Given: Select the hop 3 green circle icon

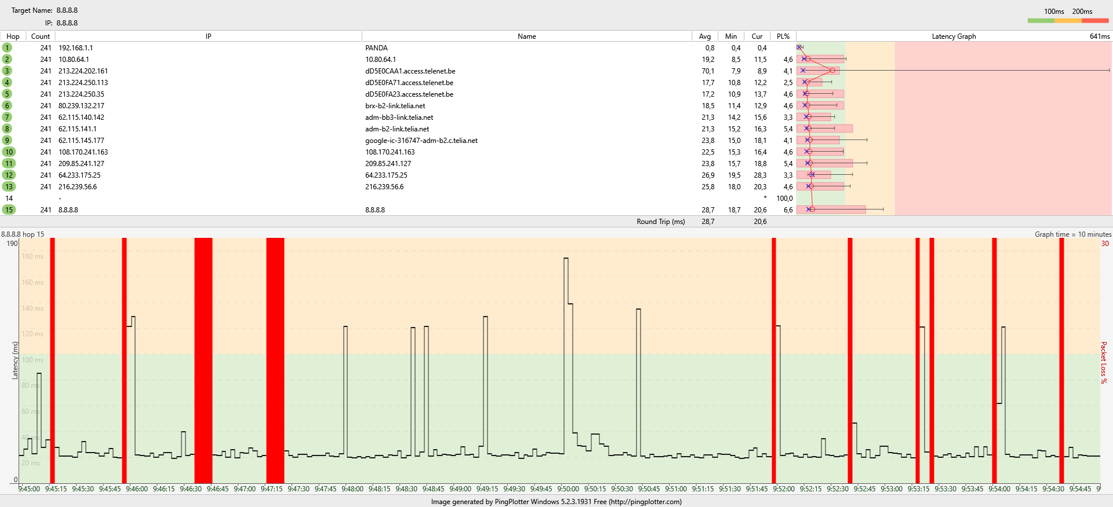Looking at the screenshot, I should [x=7, y=71].
